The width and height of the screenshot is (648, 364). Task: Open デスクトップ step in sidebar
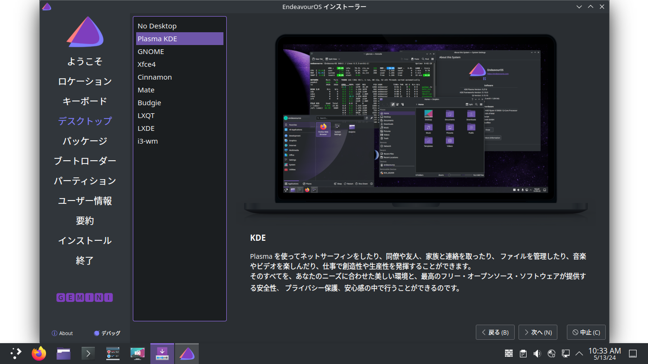pyautogui.click(x=85, y=121)
